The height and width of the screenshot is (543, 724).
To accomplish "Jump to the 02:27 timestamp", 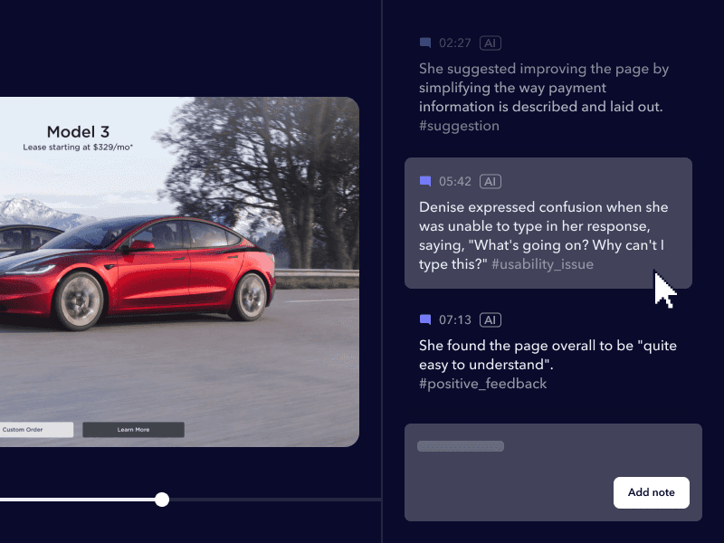I will [453, 43].
